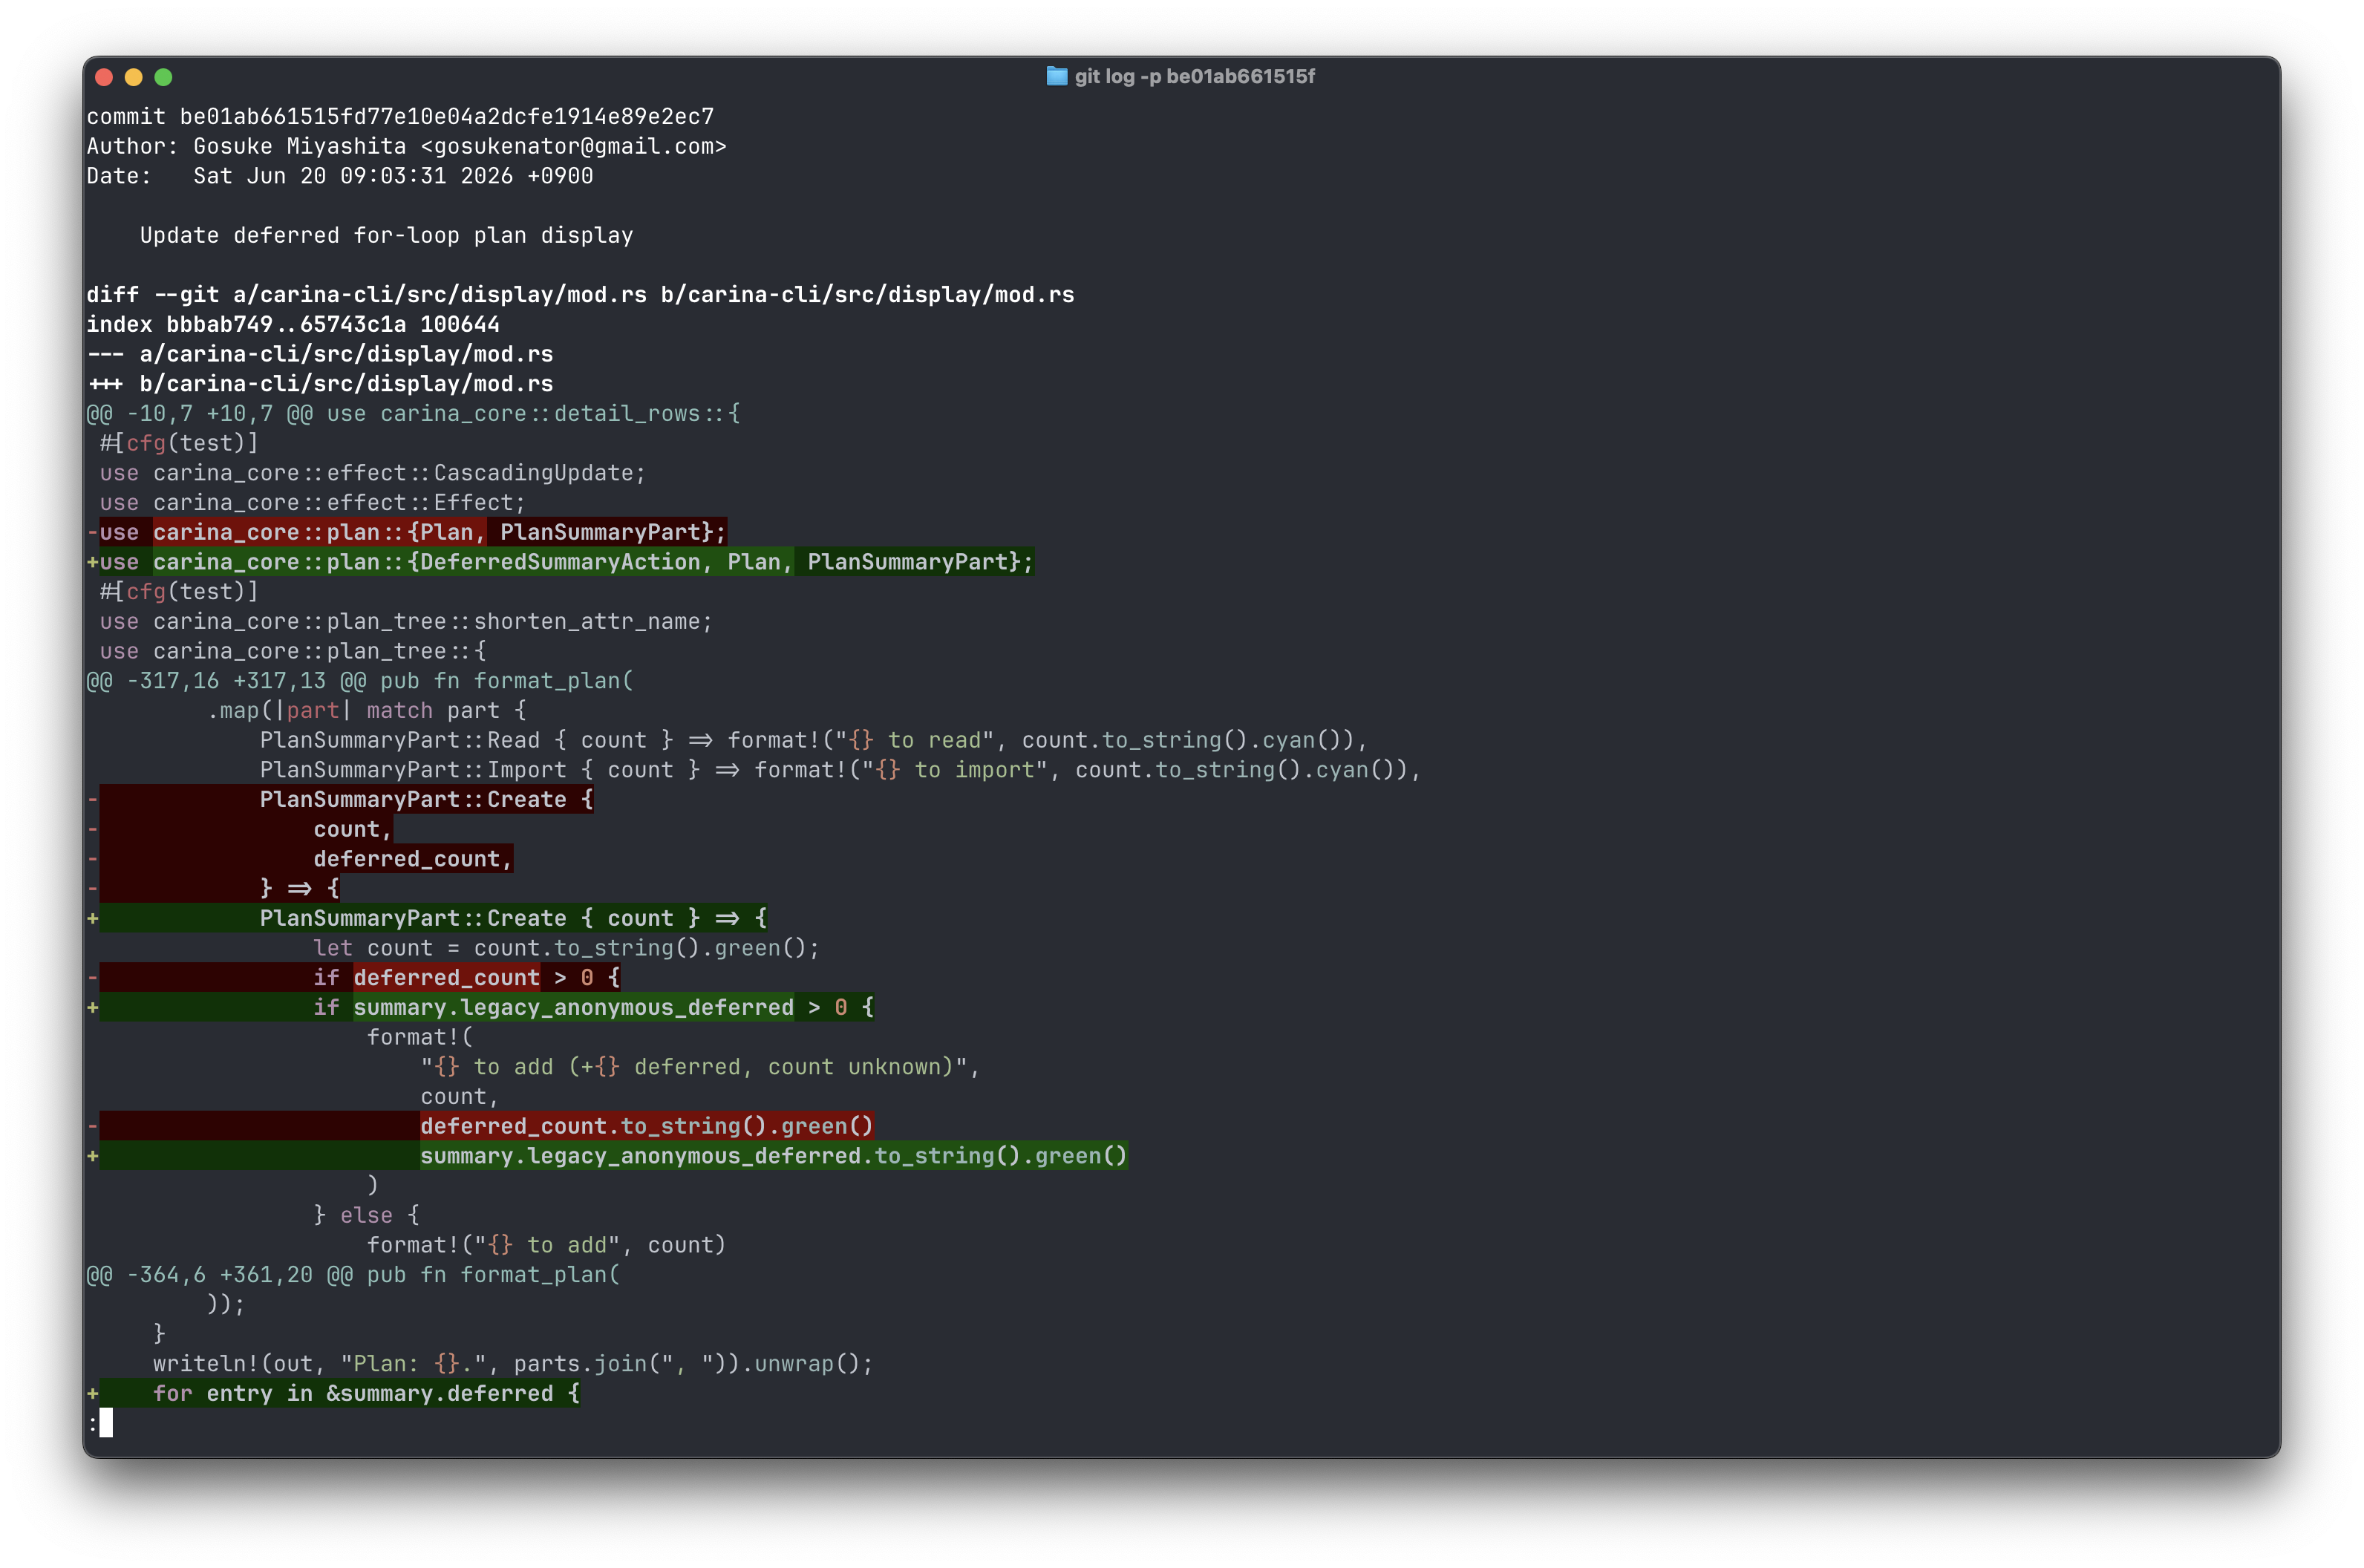This screenshot has height=1568, width=2364.
Task: Click the pager prompt cursor at bottom
Action: pyautogui.click(x=106, y=1423)
